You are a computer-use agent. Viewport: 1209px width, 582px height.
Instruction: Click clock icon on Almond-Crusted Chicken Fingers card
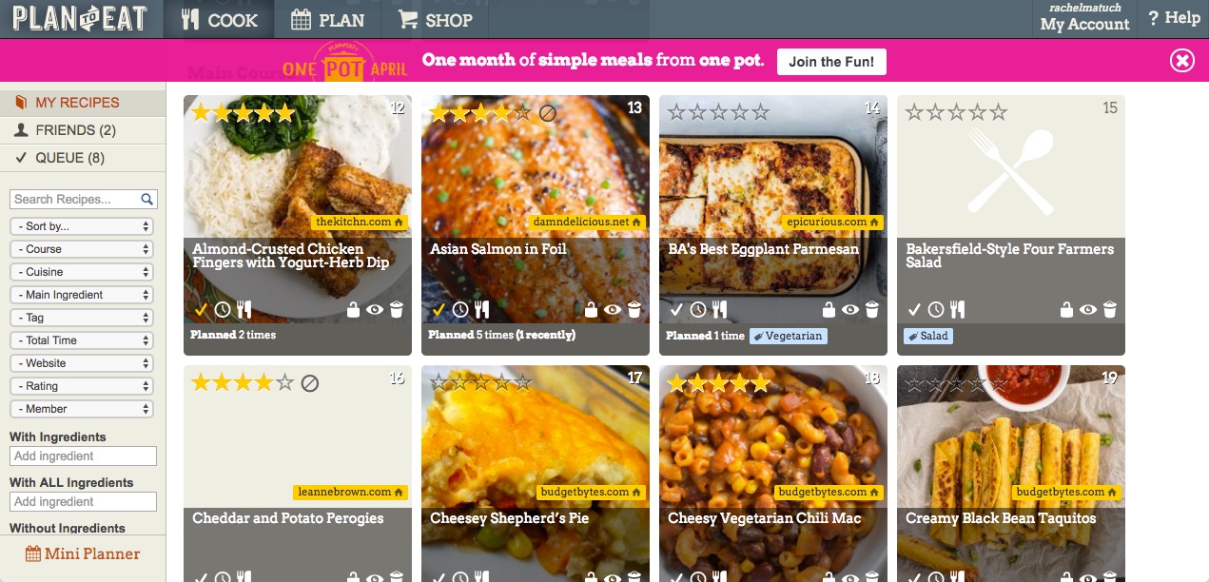[223, 309]
